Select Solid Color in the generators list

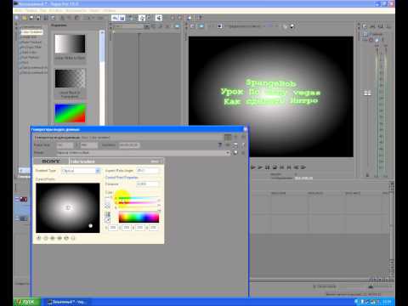click(x=29, y=53)
